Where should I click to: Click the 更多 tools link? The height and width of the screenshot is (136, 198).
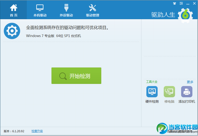coord(190,82)
